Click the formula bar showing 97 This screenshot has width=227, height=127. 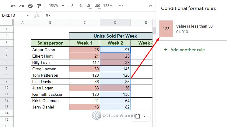[x=97, y=15]
